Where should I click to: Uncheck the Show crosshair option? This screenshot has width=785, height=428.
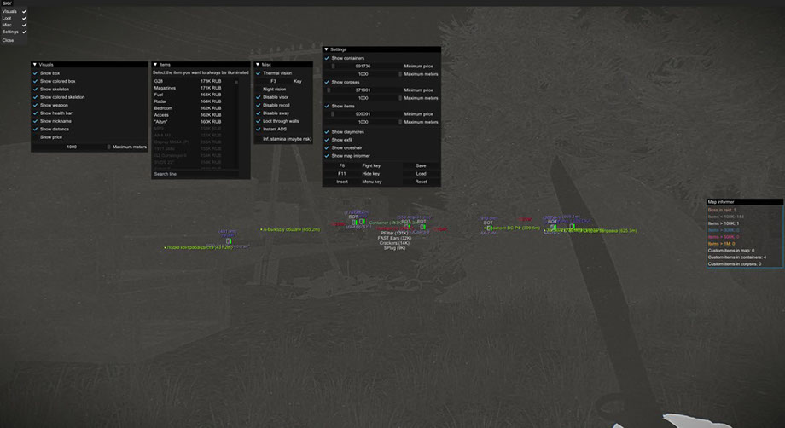(326, 147)
